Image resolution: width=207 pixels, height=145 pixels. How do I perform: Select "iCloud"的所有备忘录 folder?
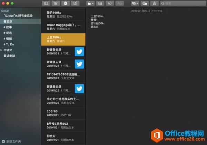pos(20,16)
